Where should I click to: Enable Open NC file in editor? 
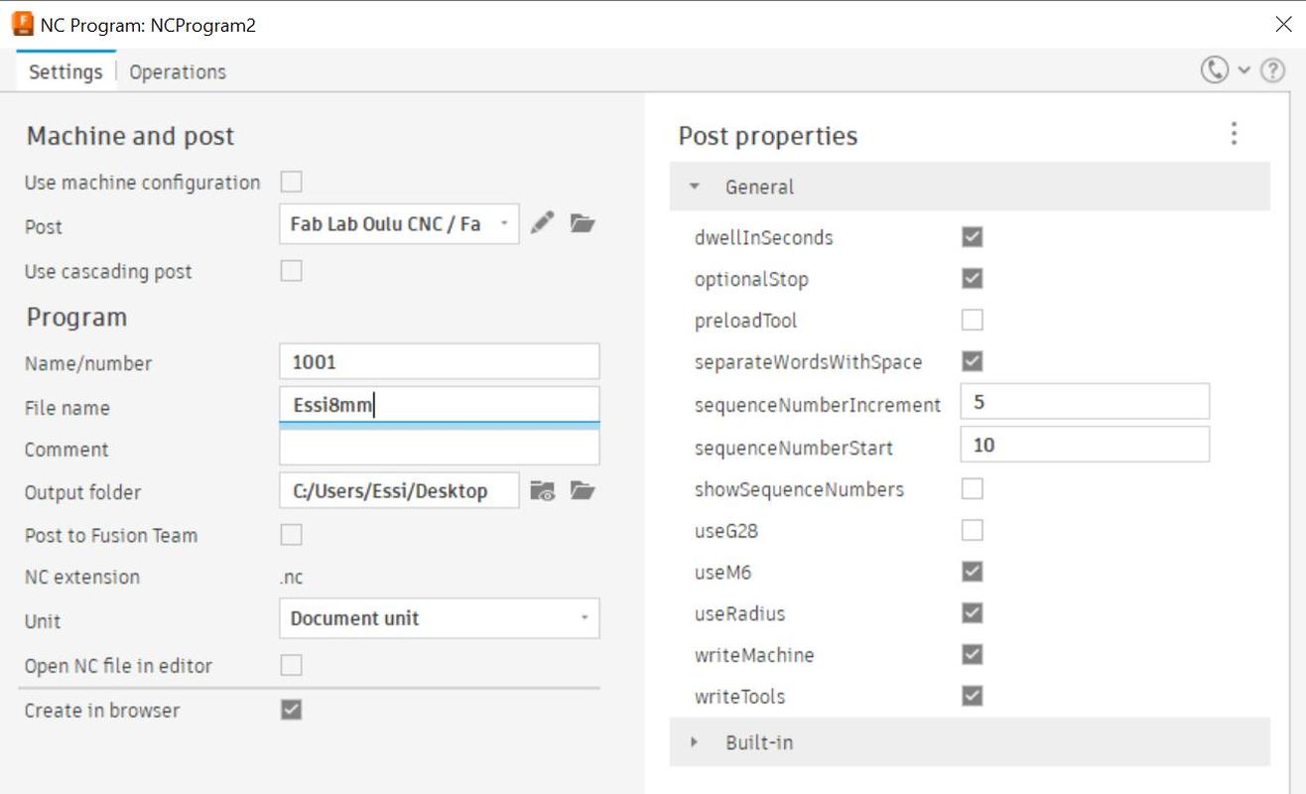(x=291, y=665)
